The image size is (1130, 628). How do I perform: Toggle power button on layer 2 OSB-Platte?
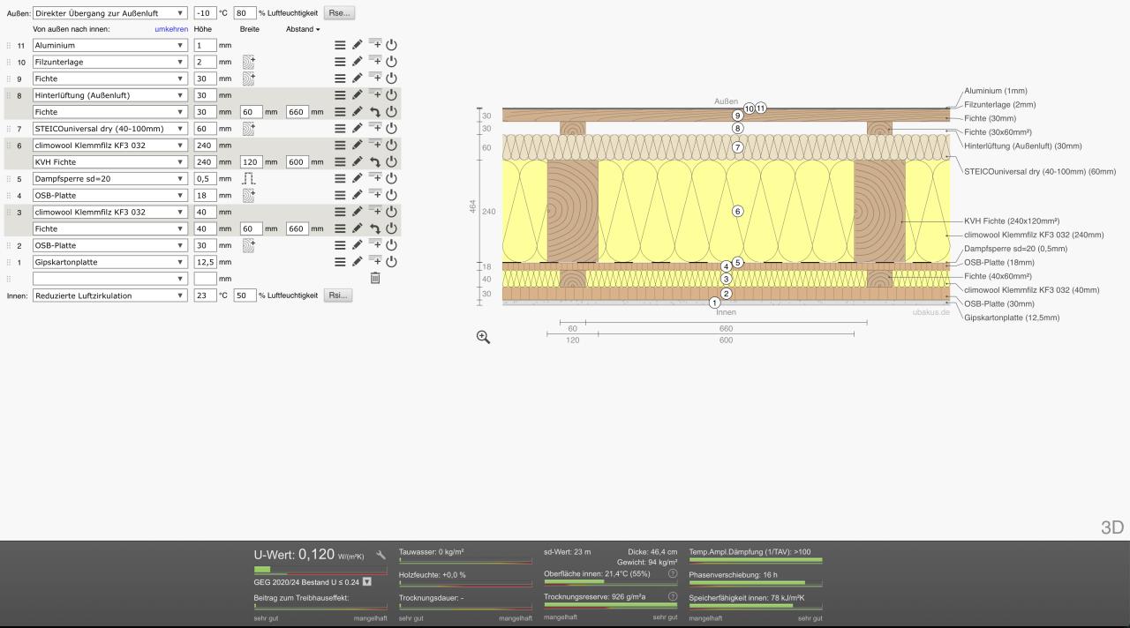pyautogui.click(x=392, y=244)
